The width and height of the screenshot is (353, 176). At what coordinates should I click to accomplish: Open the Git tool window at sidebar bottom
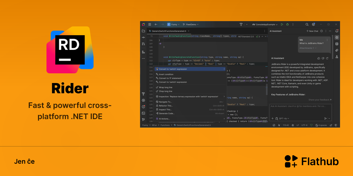[x=143, y=119]
